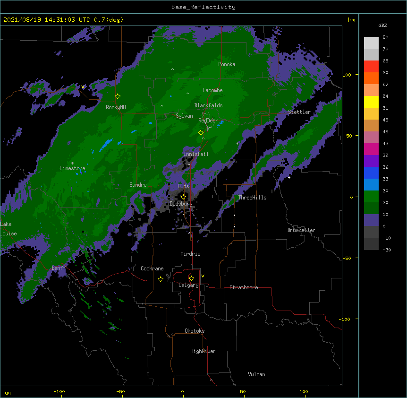Click the Cochrane town label
Viewport: 407px width, 398px height.
pos(152,268)
